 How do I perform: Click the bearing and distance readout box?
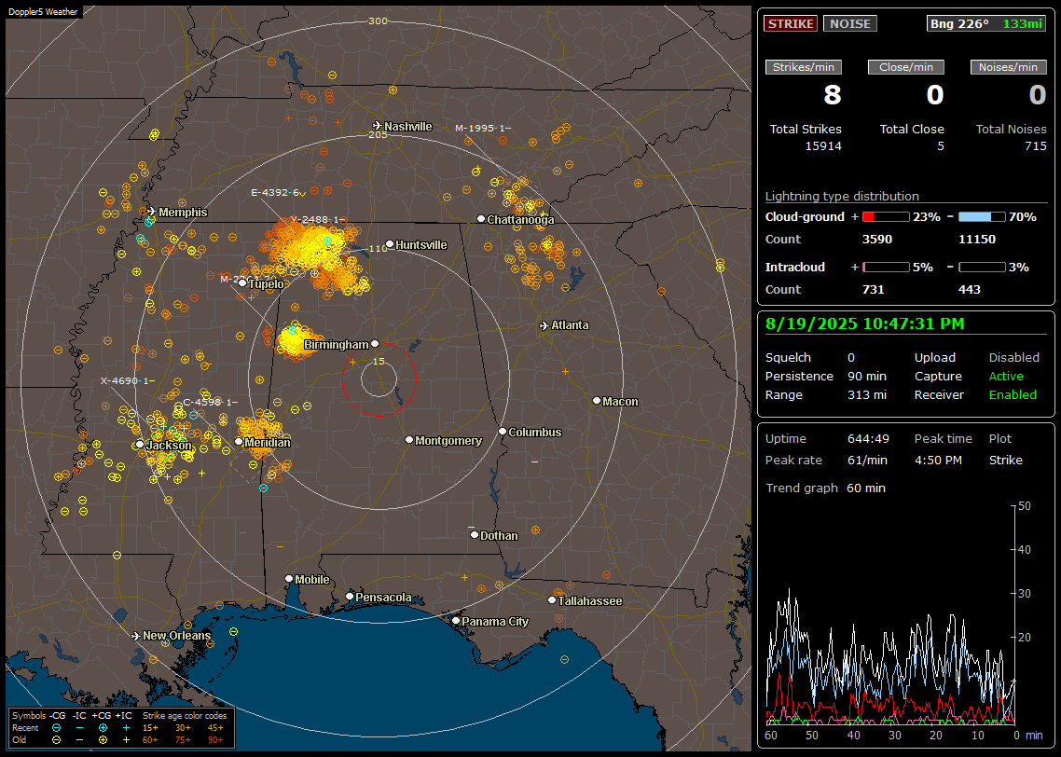(985, 23)
